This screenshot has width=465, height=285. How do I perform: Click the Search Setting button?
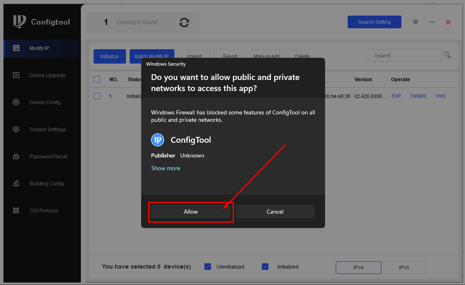[374, 22]
